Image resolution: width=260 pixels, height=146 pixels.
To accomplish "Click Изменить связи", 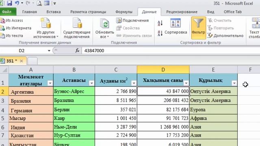I will (134, 36).
